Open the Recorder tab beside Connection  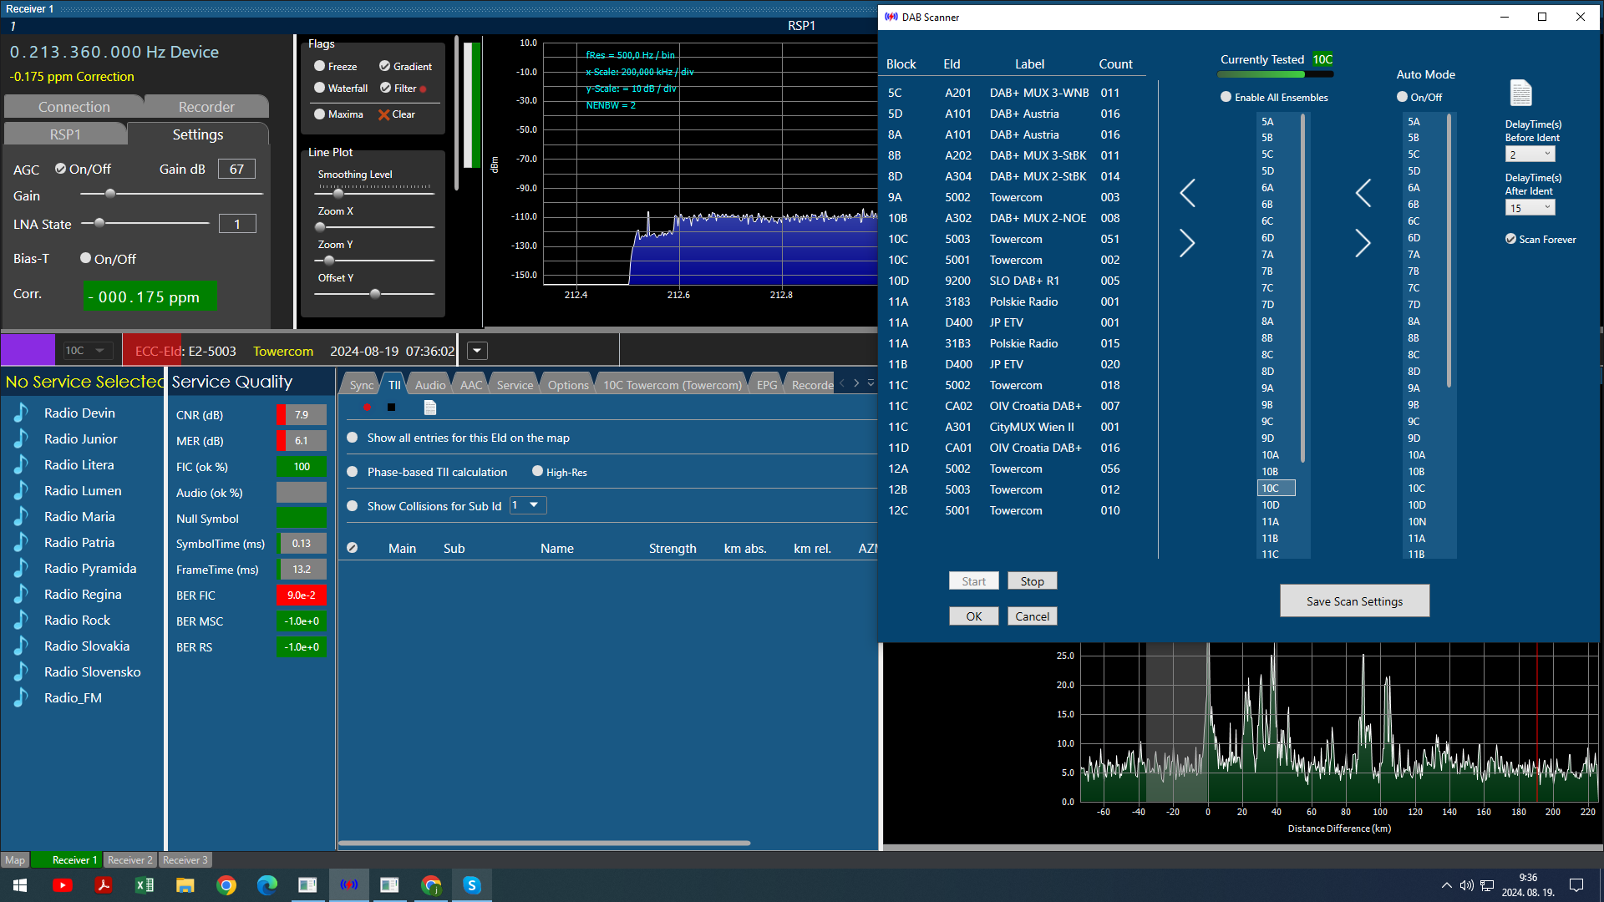point(206,107)
